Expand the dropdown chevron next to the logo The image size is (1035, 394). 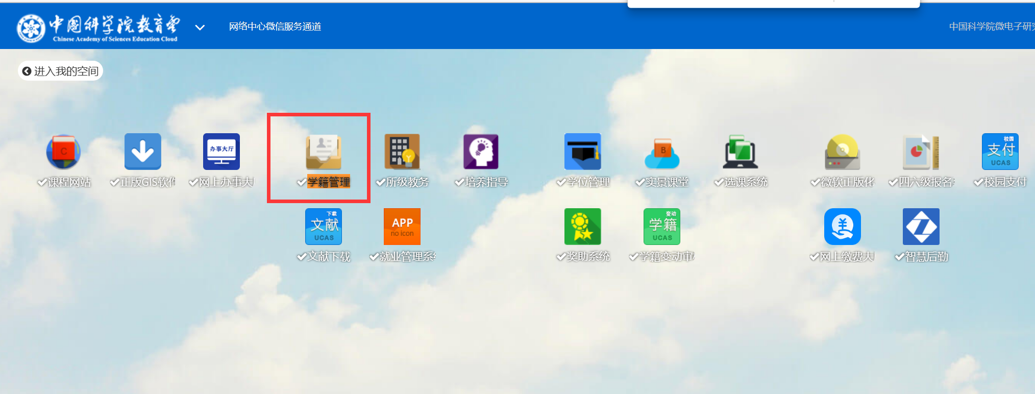[200, 28]
